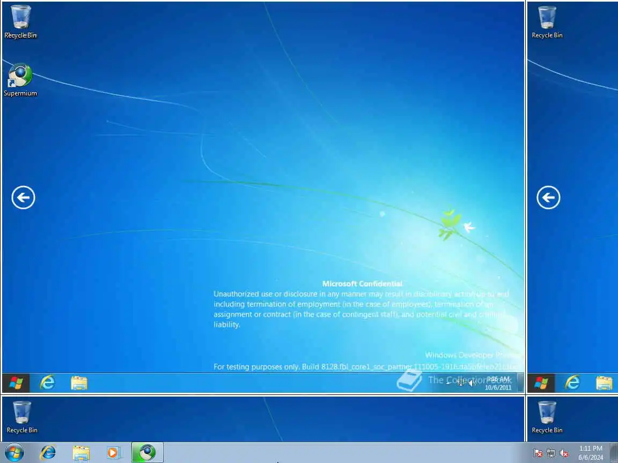Click the back arrow circle below the Supermium shortcut
Image resolution: width=618 pixels, height=463 pixels.
click(x=23, y=197)
